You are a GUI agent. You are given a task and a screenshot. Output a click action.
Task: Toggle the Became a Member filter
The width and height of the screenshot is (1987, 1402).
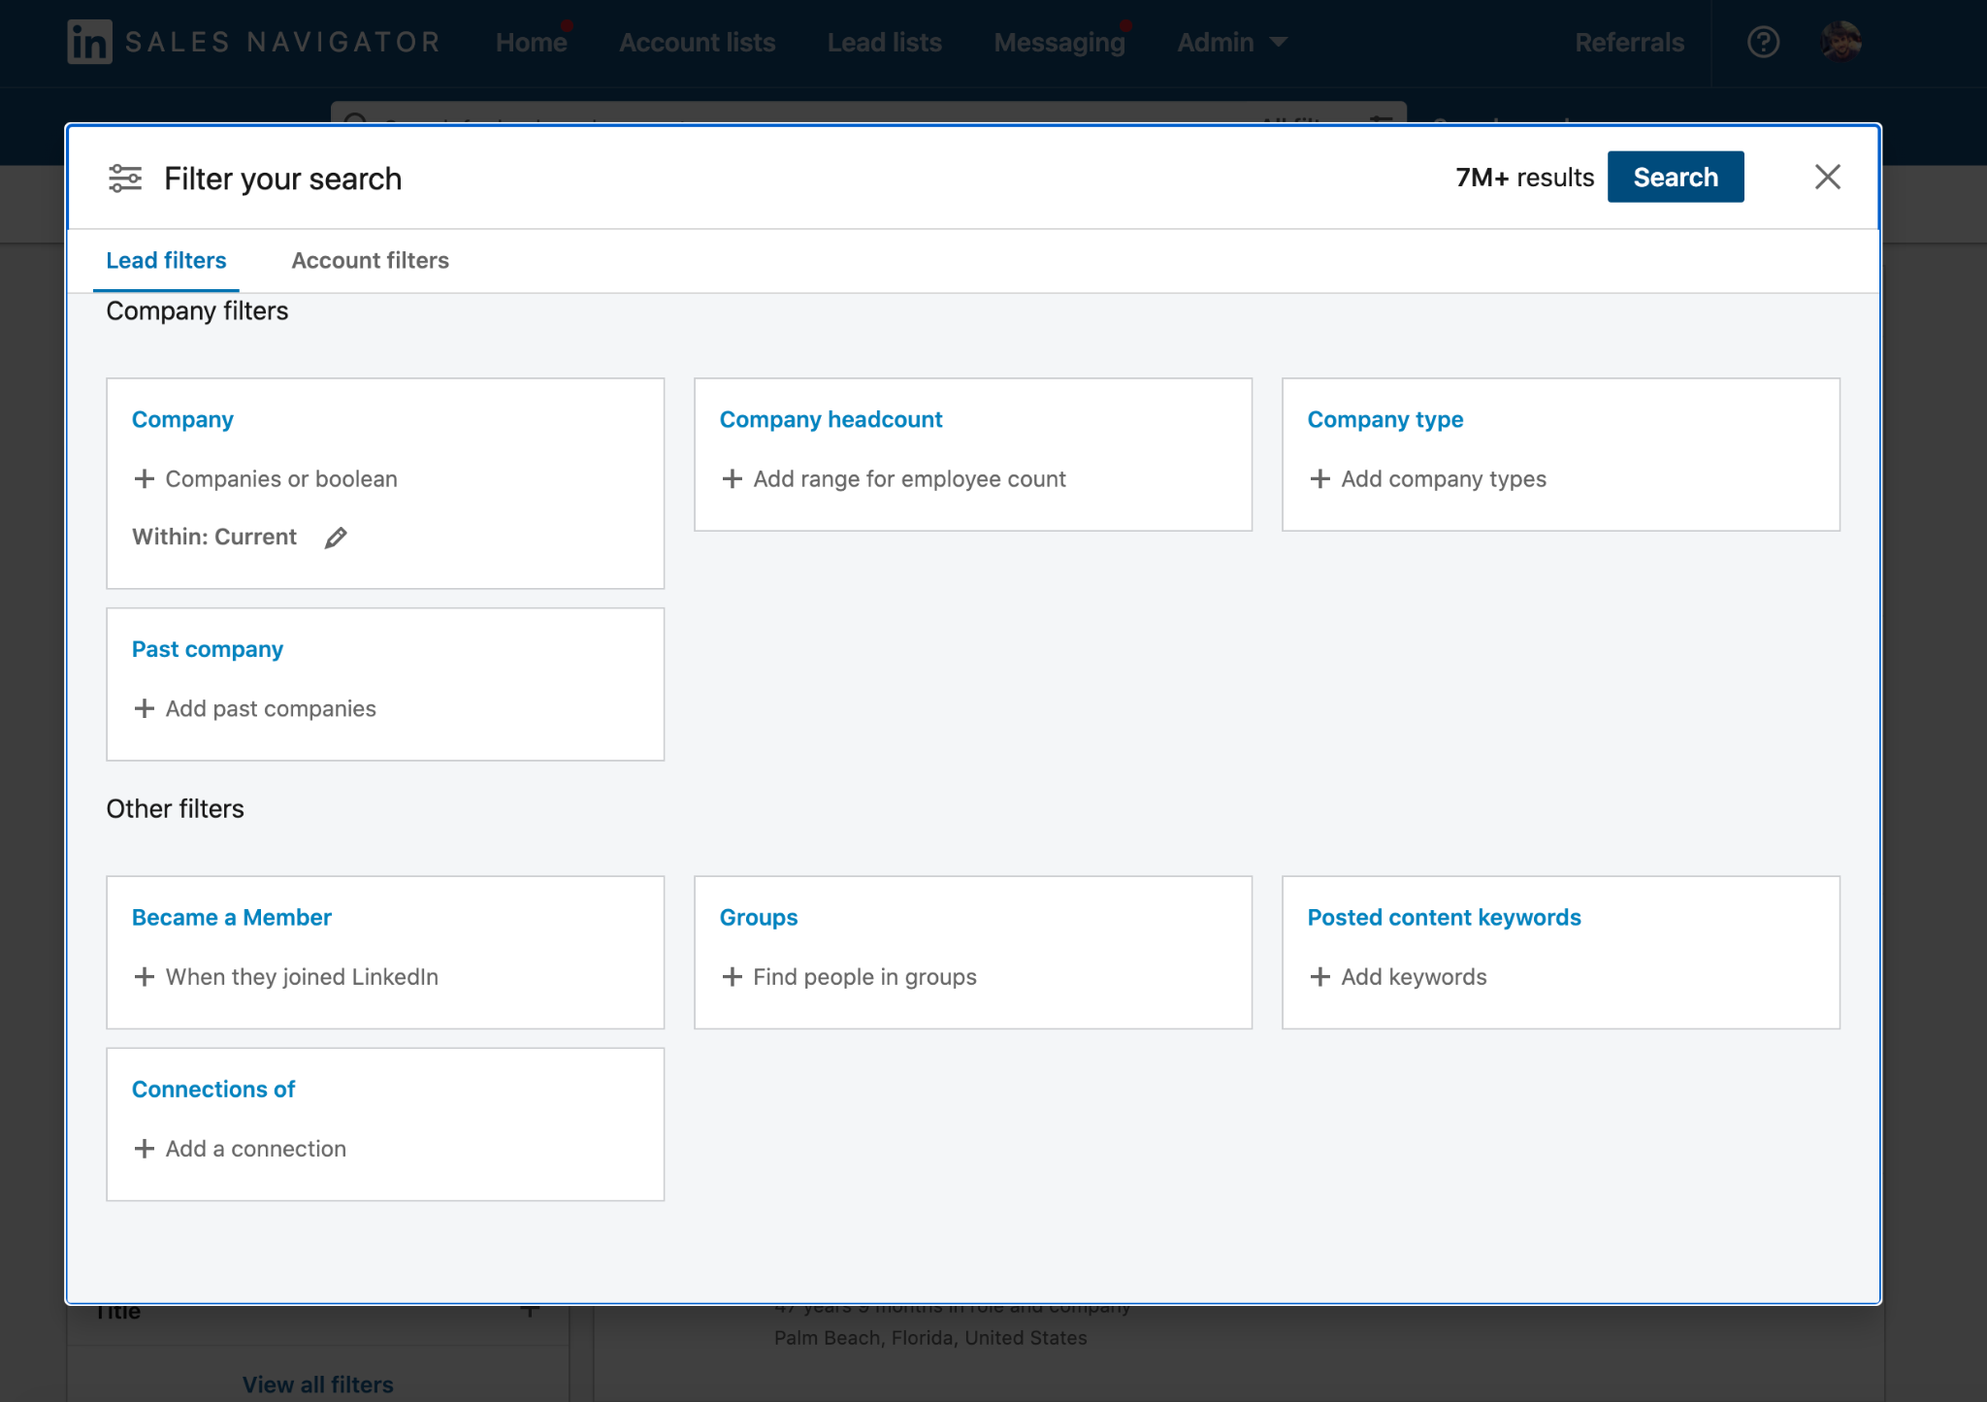232,915
